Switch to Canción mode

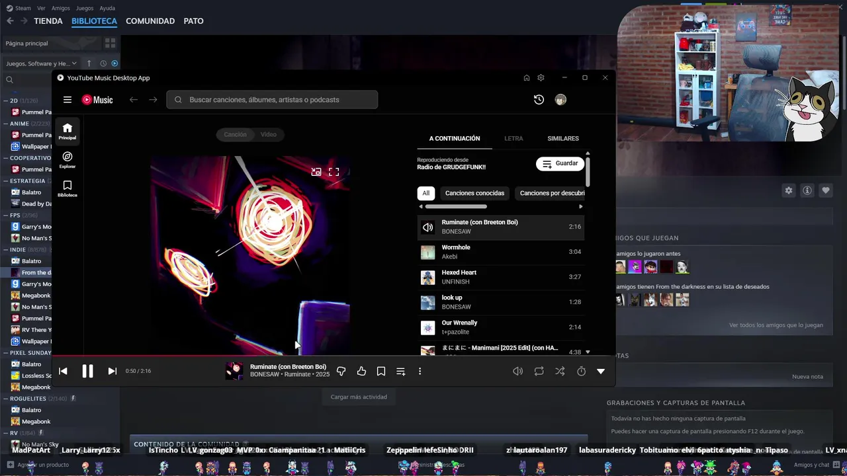235,134
